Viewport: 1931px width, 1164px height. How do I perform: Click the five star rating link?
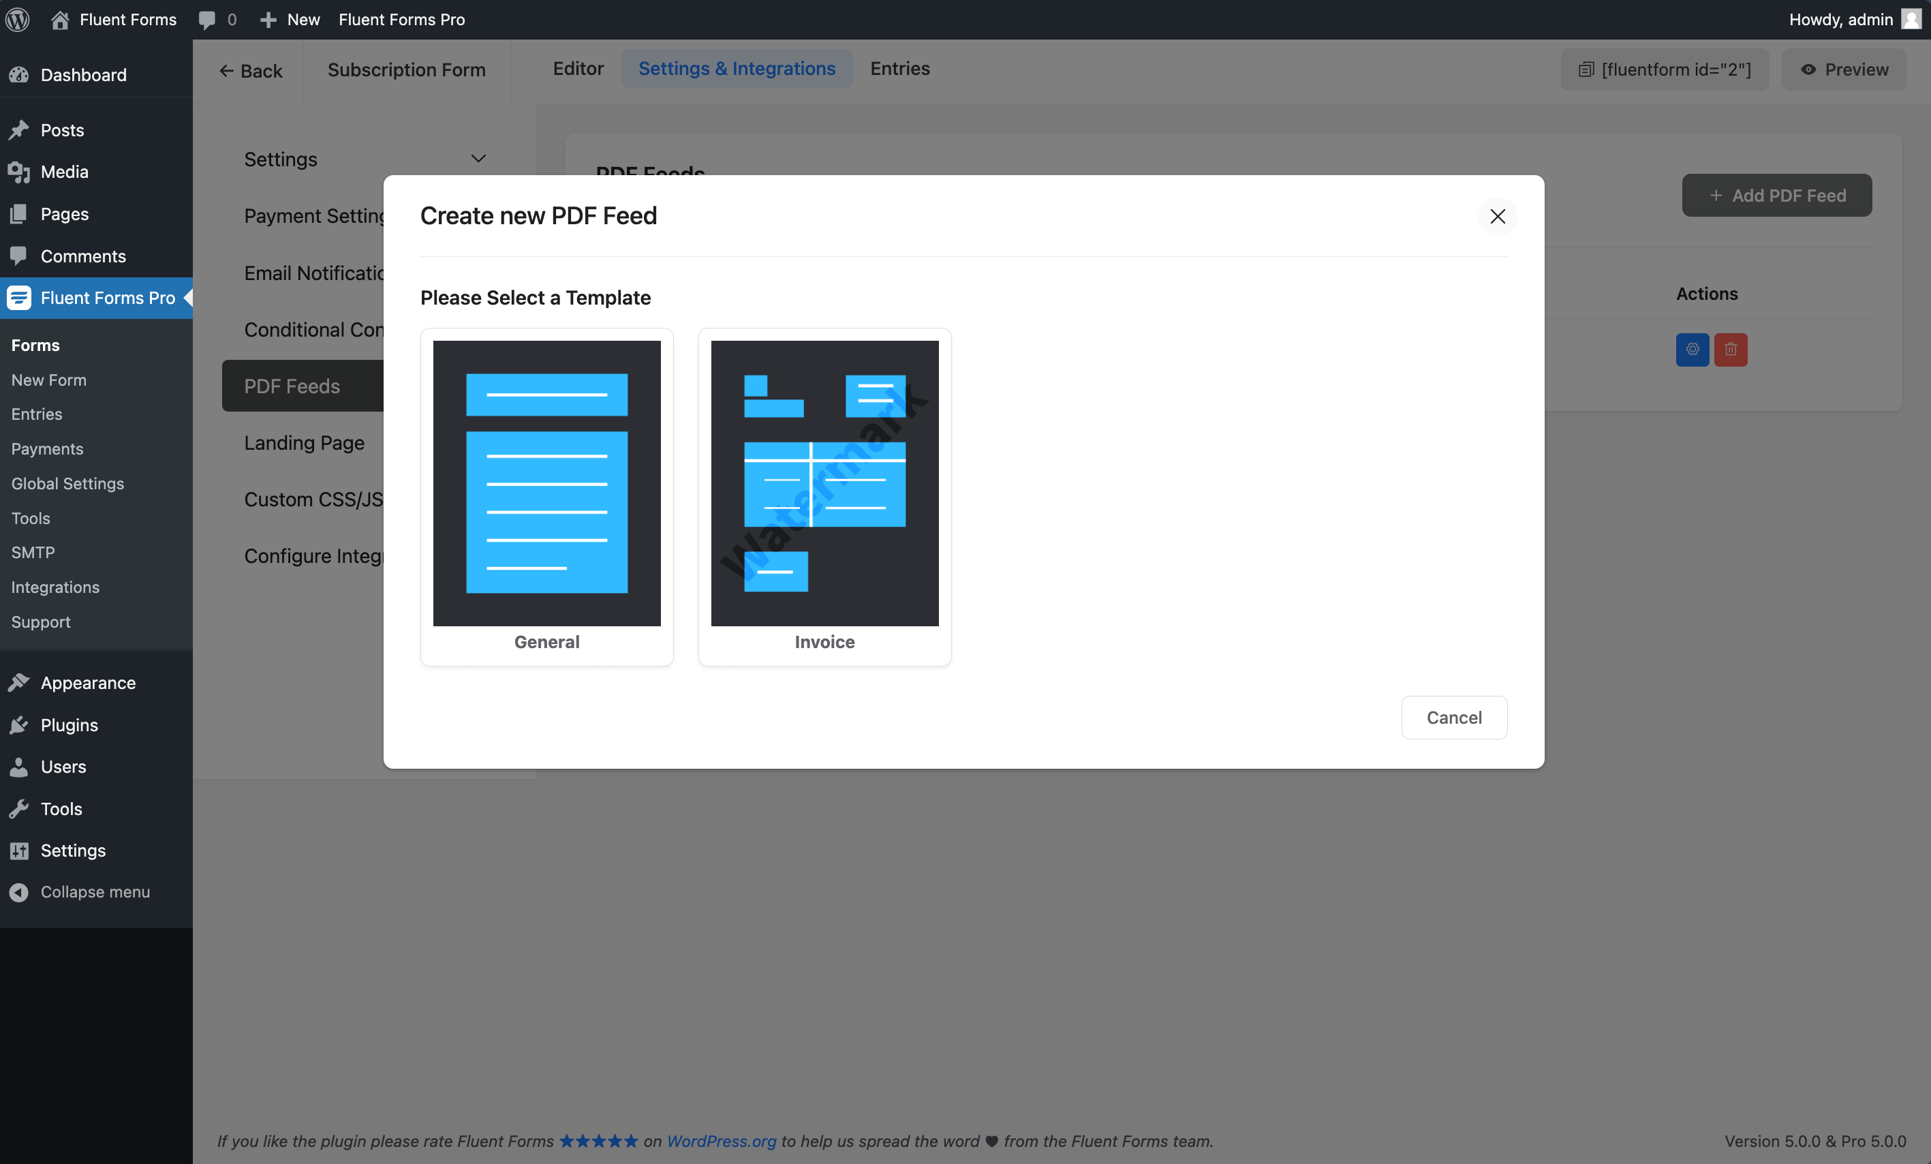tap(599, 1142)
